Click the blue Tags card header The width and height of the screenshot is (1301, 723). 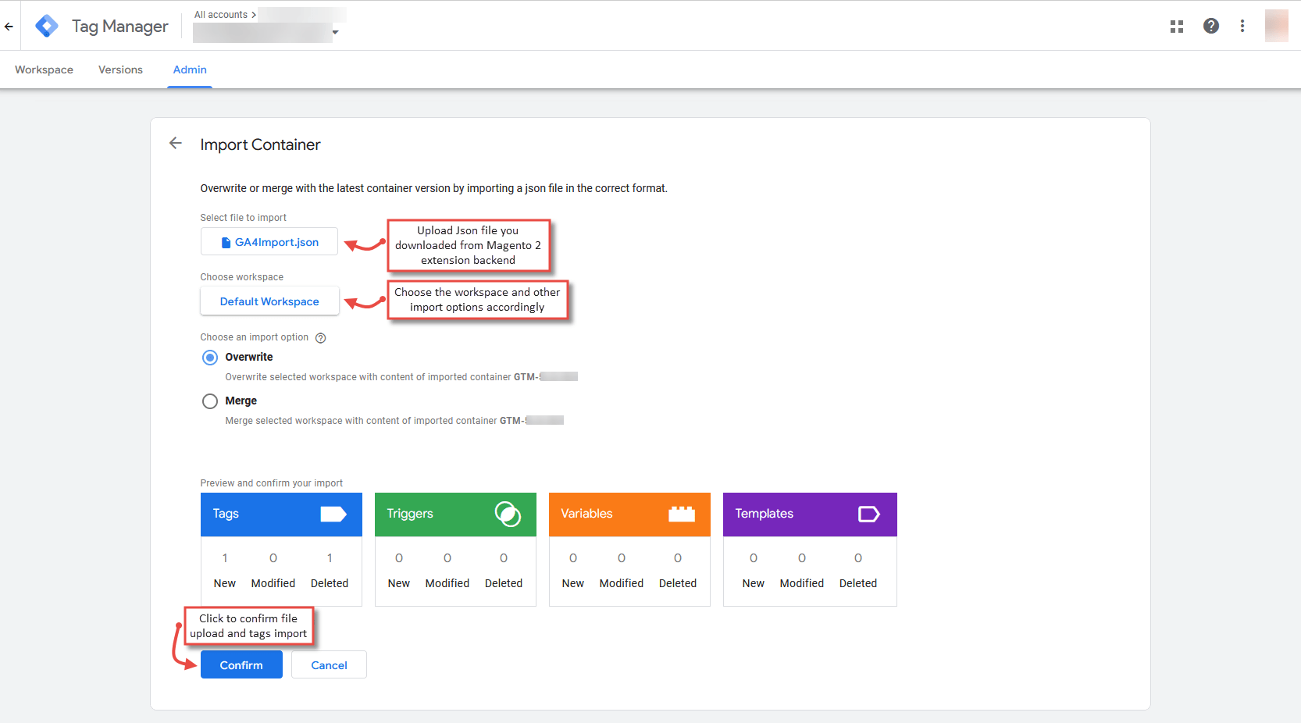coord(281,514)
